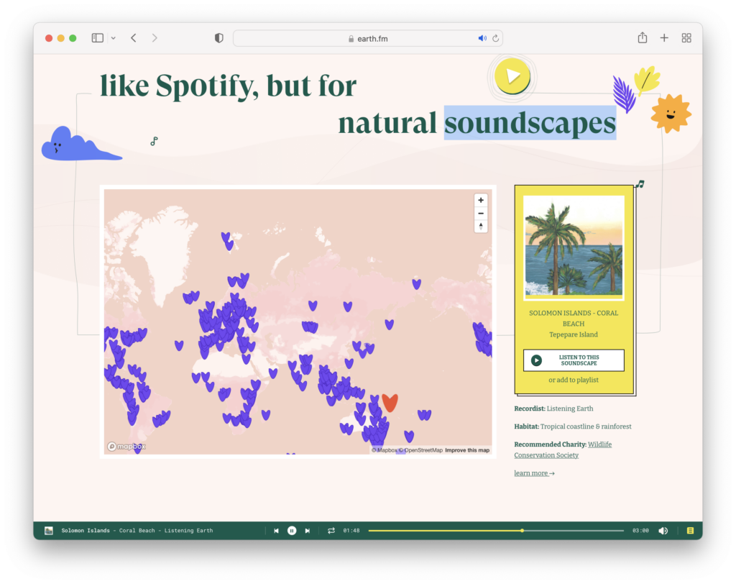Skip to next track in player
This screenshot has width=736, height=584.
pyautogui.click(x=308, y=531)
